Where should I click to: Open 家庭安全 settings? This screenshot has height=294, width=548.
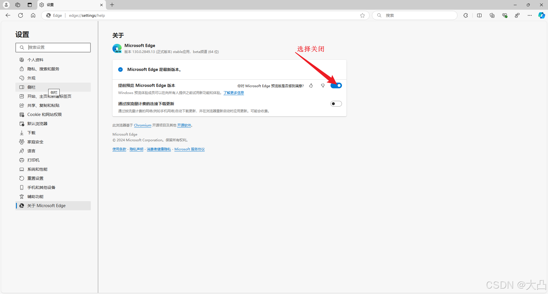click(x=53, y=142)
